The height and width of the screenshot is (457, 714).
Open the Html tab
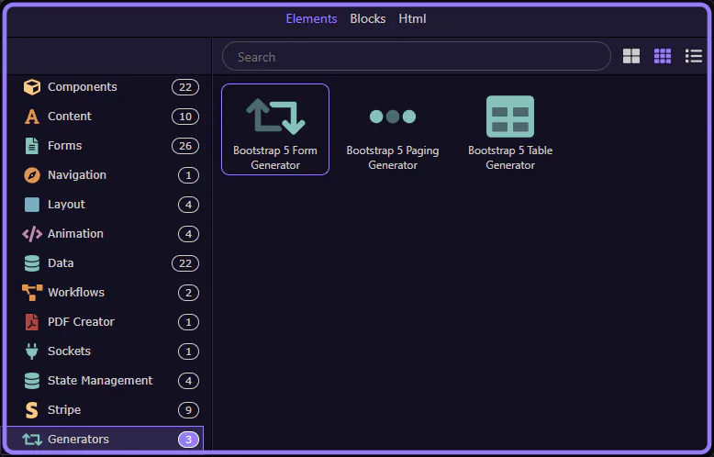point(412,19)
